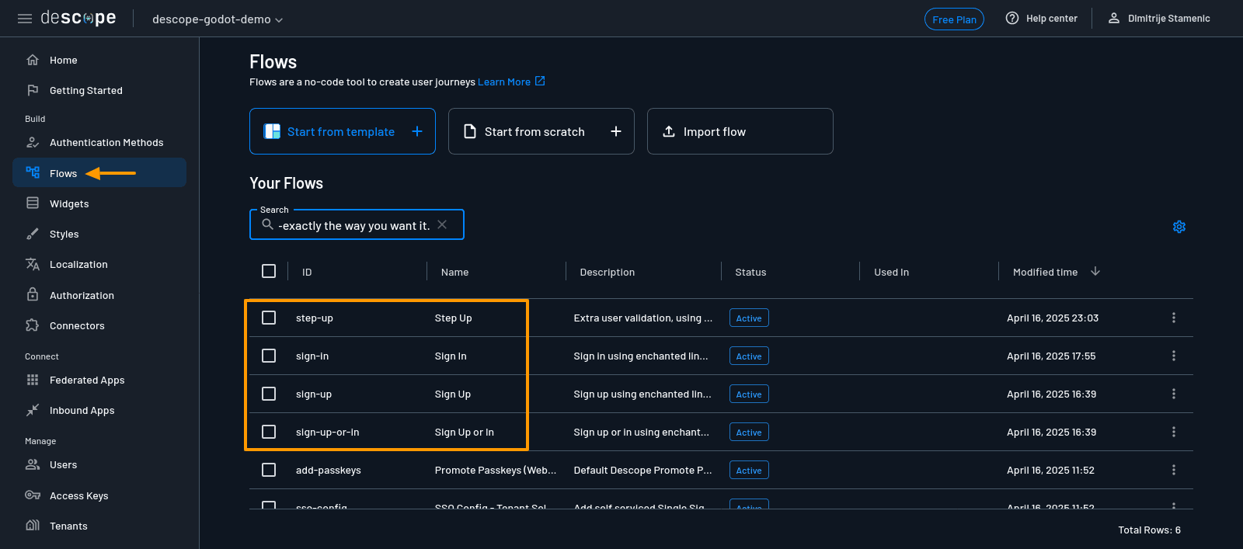This screenshot has height=549, width=1243.
Task: Click the Free Plan badge
Action: (x=954, y=19)
